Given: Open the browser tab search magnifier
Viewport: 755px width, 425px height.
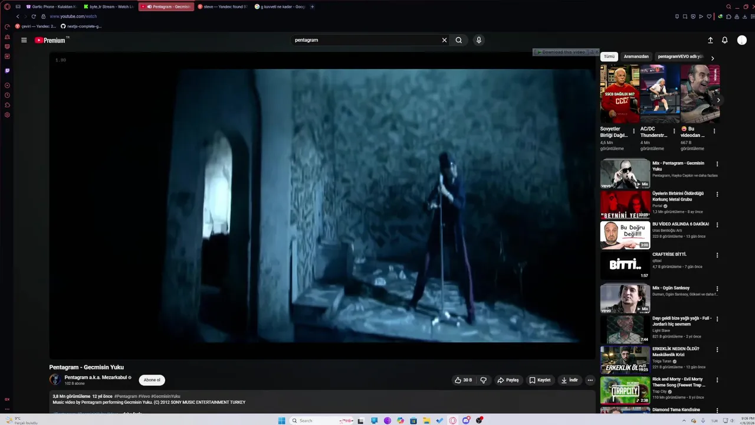Looking at the screenshot, I should tap(729, 6).
